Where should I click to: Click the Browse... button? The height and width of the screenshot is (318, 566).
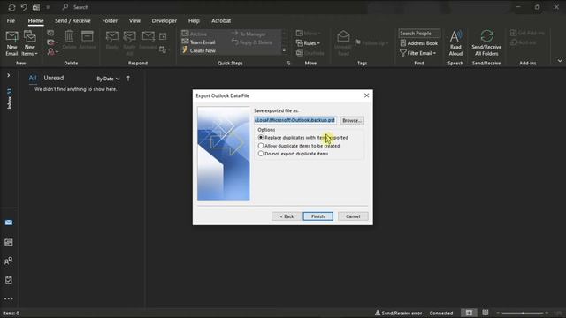pyautogui.click(x=352, y=120)
